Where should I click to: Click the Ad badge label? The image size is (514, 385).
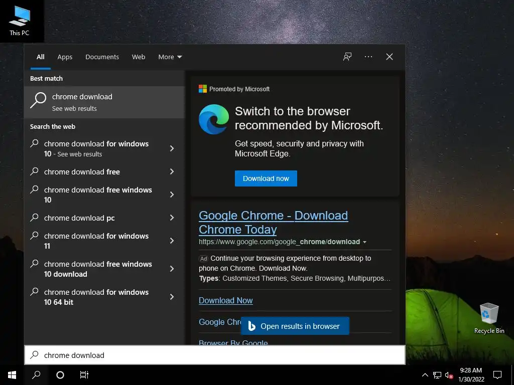click(204, 259)
